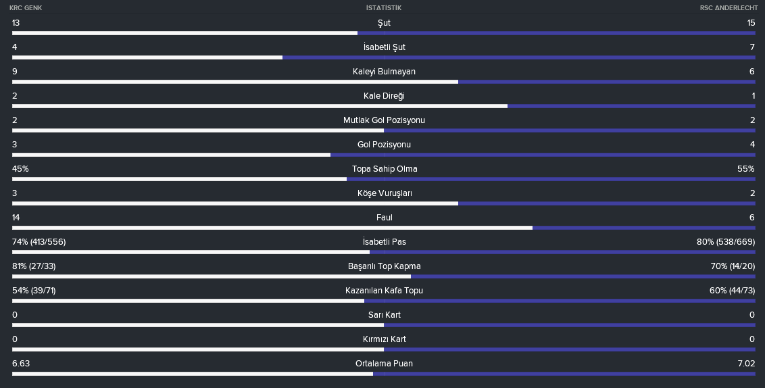Click the Kırmızı Kart stat label
This screenshot has height=388, width=765.
coord(384,339)
